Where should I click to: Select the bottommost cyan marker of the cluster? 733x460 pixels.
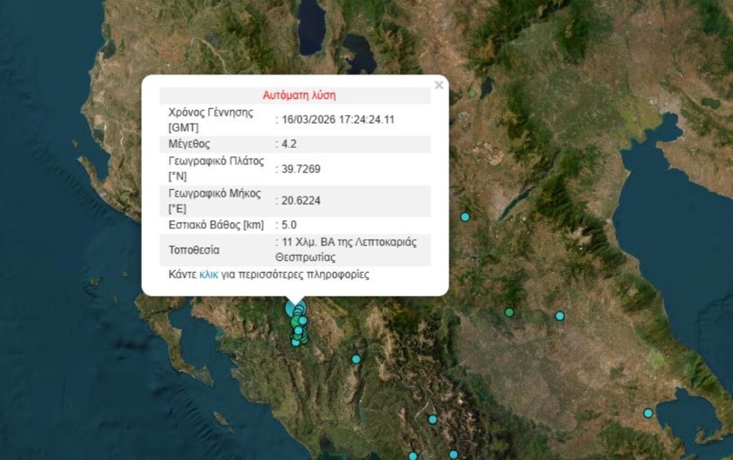[x=296, y=342]
